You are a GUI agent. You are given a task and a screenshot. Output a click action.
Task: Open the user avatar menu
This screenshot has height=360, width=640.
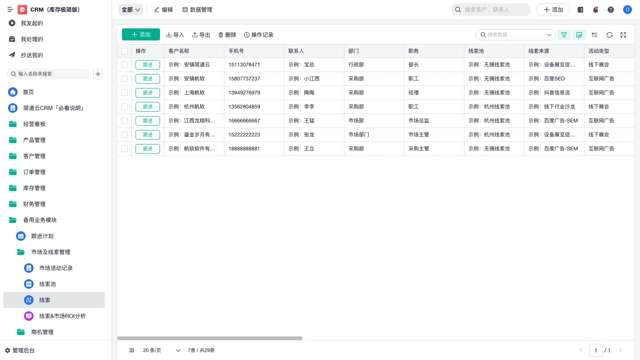[627, 10]
